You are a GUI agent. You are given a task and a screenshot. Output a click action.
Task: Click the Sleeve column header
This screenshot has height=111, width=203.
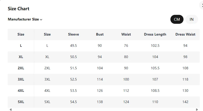(x=73, y=34)
